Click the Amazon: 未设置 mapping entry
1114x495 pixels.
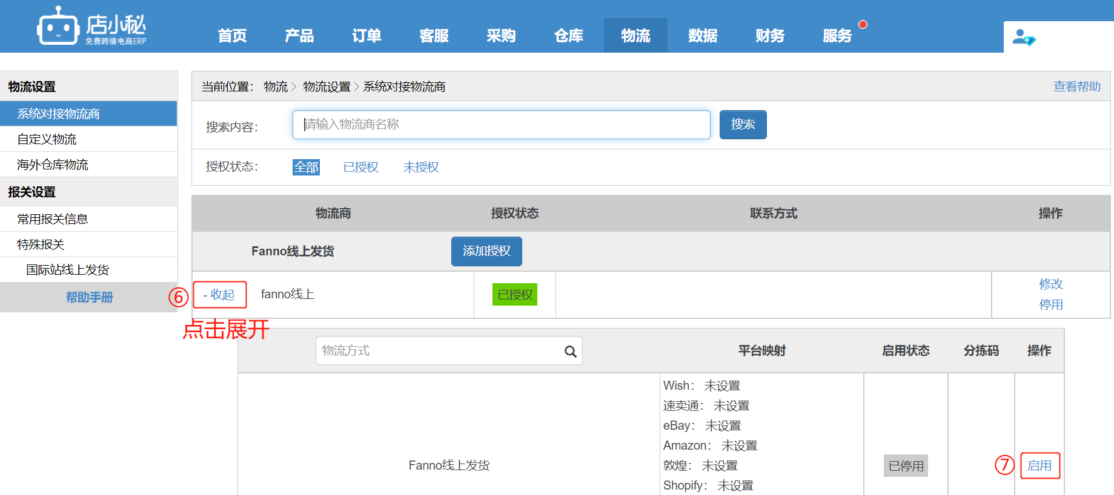pyautogui.click(x=710, y=445)
